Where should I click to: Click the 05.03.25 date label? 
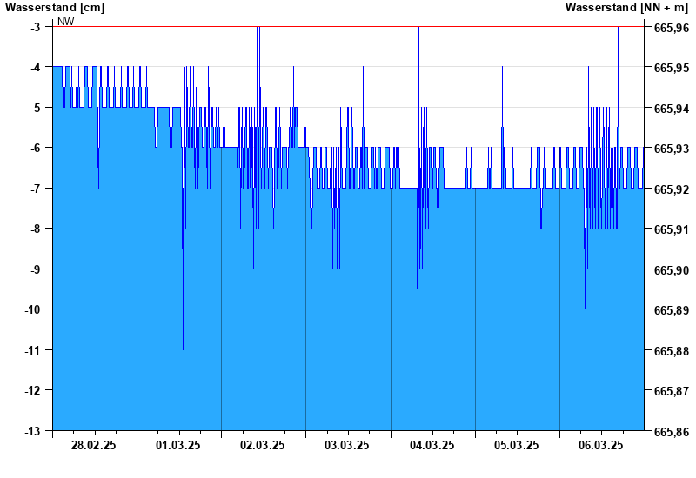[516, 445]
